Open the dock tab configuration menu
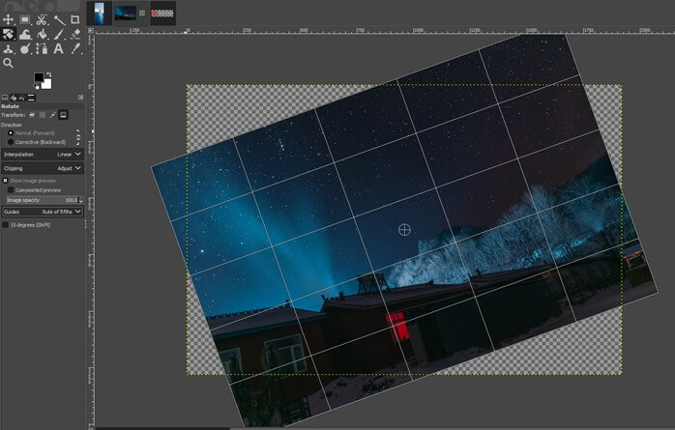 coord(80,98)
